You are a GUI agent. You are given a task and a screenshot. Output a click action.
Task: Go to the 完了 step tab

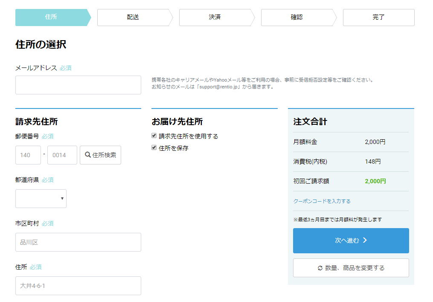click(x=378, y=18)
